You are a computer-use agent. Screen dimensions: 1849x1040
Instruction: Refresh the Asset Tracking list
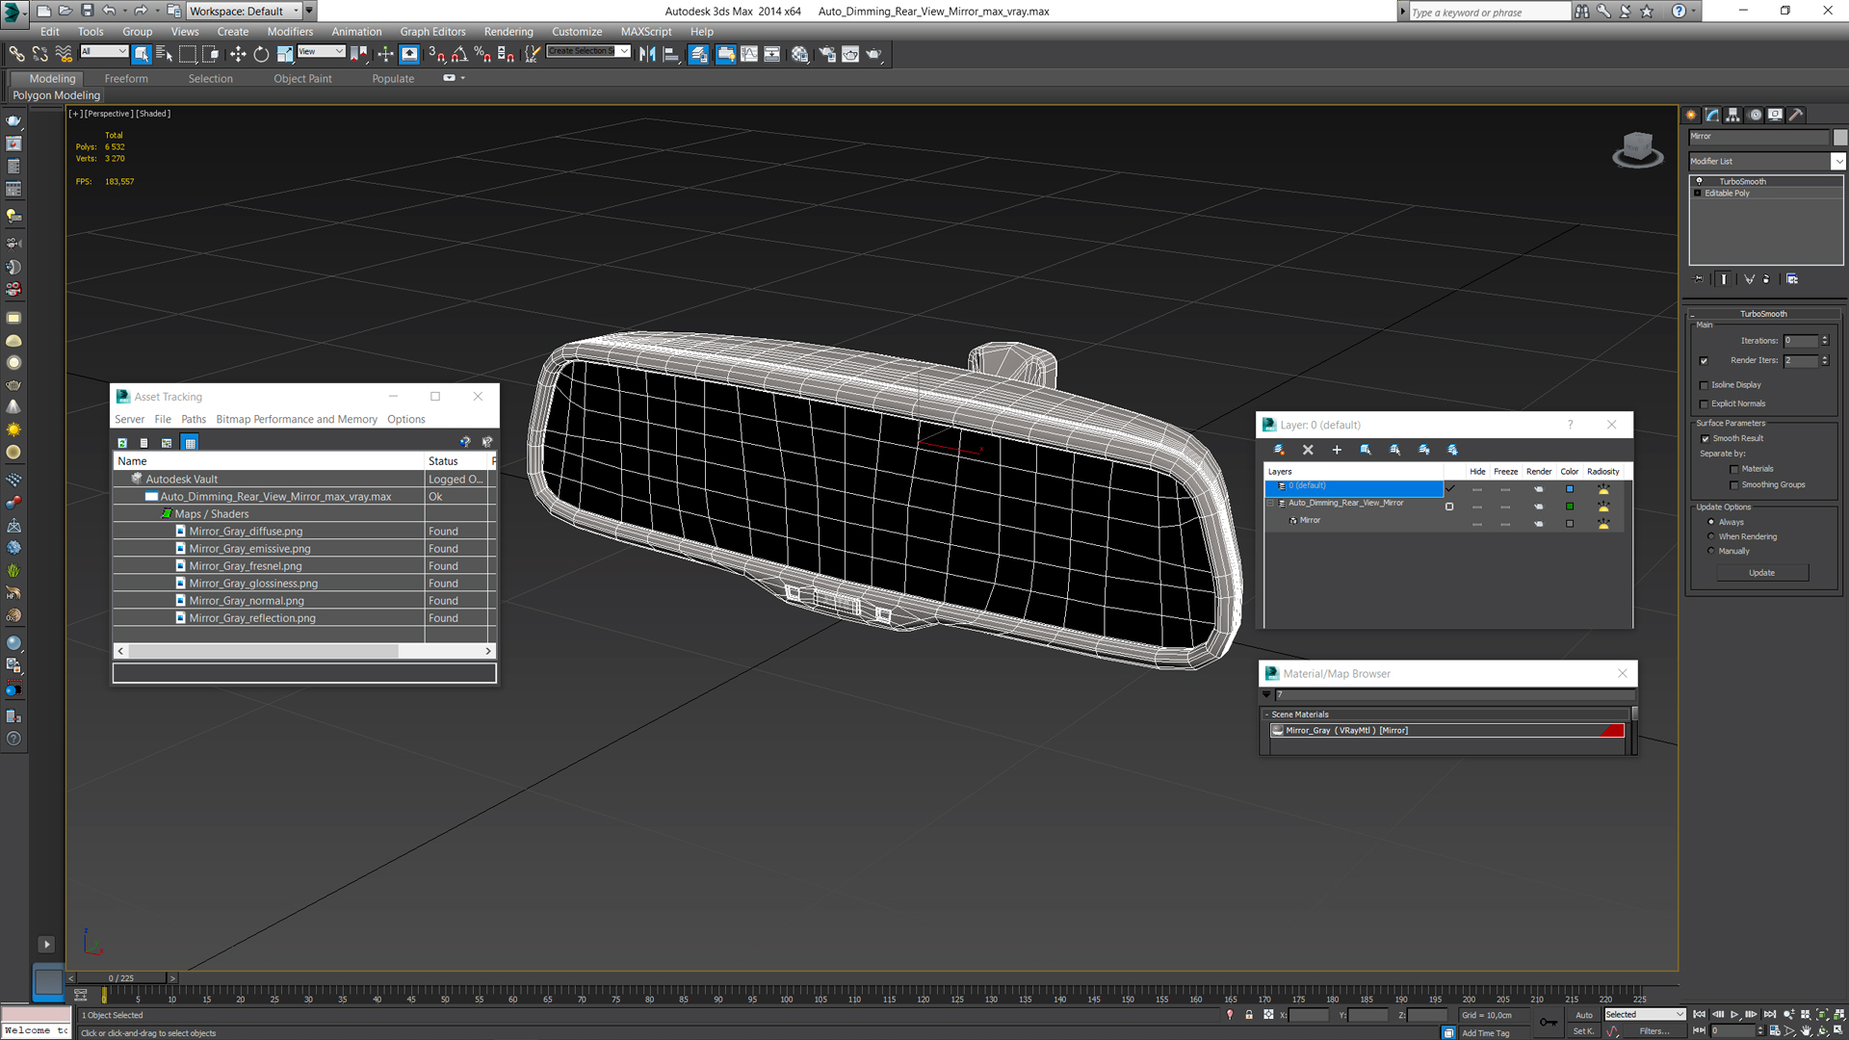(x=122, y=443)
